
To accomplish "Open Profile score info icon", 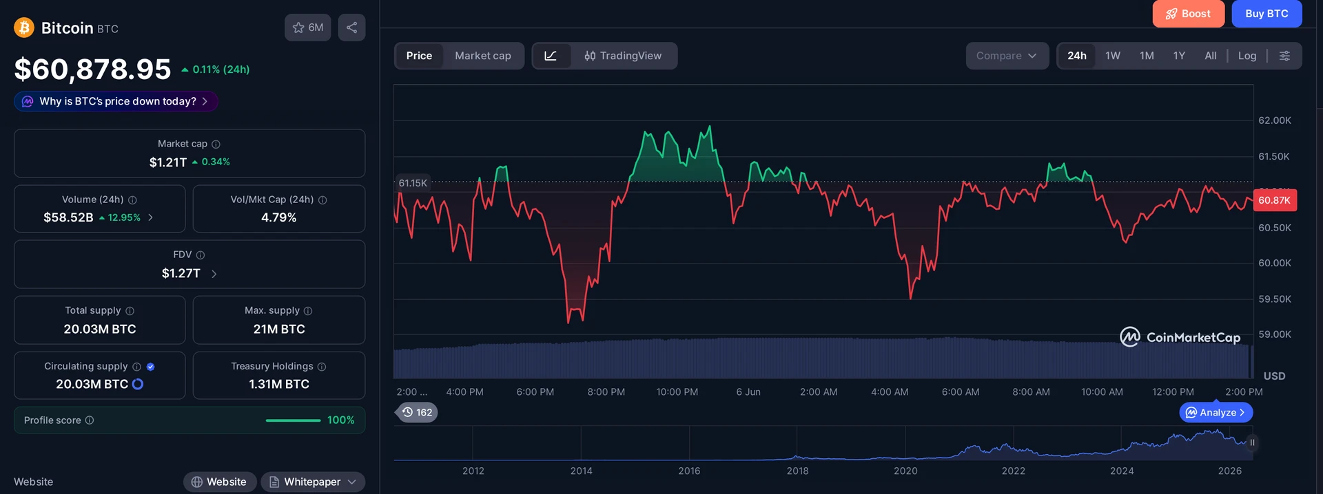I will (x=90, y=420).
